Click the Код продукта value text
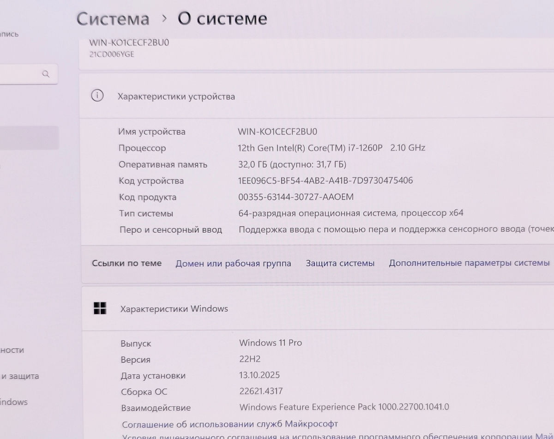Image resolution: width=554 pixels, height=439 pixels. [x=295, y=197]
